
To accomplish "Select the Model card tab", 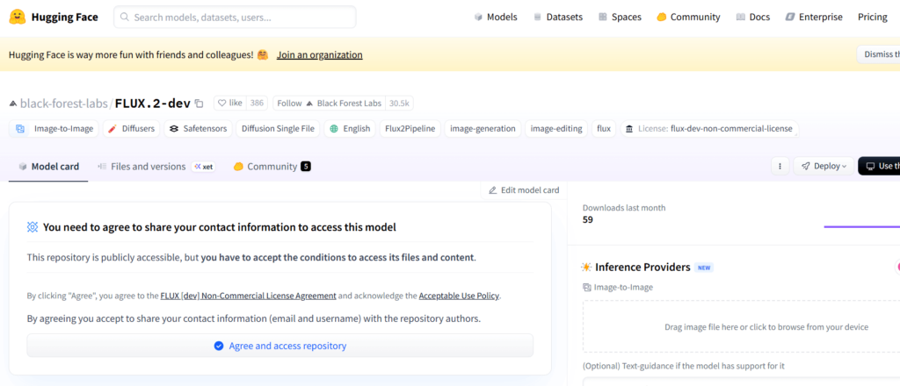I will pyautogui.click(x=48, y=167).
